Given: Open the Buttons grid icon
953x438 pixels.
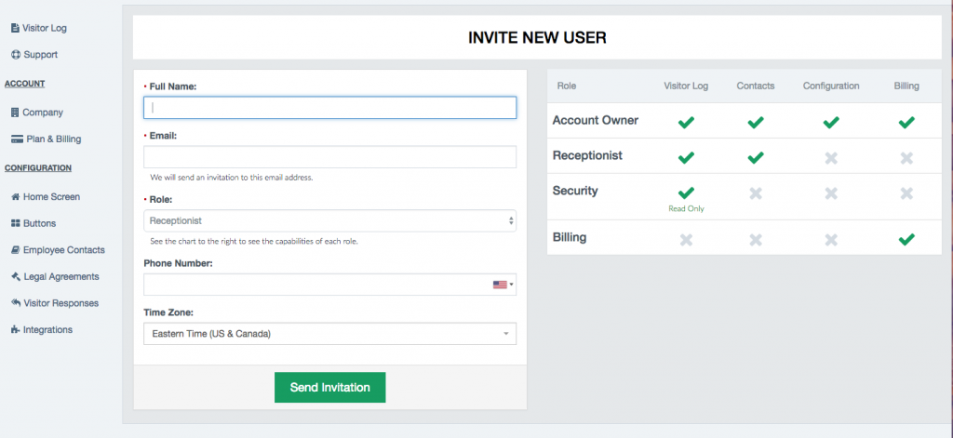Looking at the screenshot, I should (16, 223).
